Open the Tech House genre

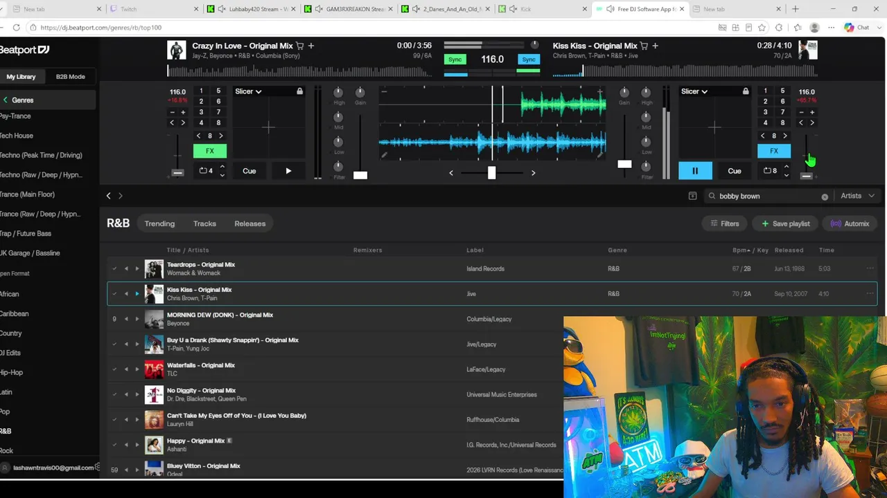tap(16, 136)
